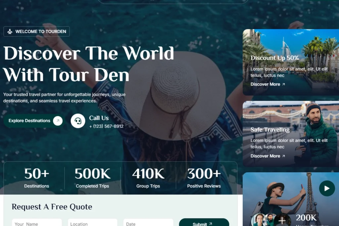Click the arrow next to Safe Traveling Discover More
This screenshot has width=339, height=226.
pos(283,156)
